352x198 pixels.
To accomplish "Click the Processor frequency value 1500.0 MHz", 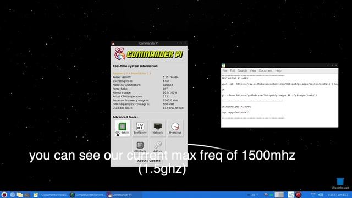I will [x=170, y=100].
